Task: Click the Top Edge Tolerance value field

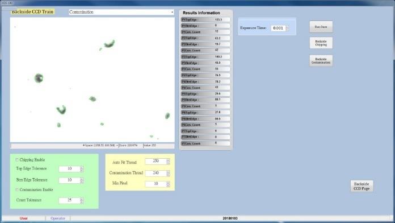Action: click(69, 169)
